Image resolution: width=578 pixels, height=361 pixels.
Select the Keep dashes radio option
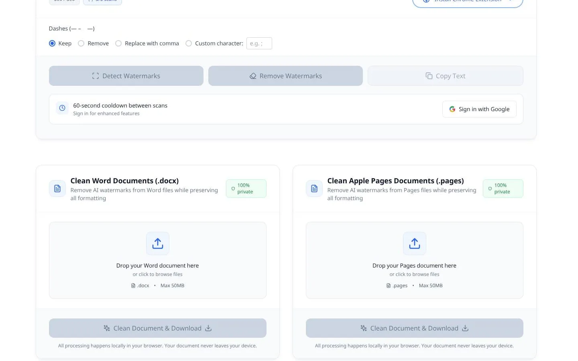click(x=52, y=43)
